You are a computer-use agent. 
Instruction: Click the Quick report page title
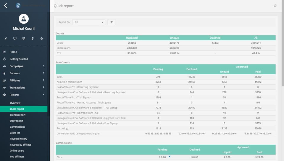coord(64,6)
